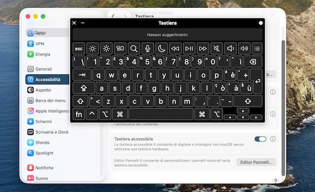Tap the Spotlight magnifier key on the keyboard
Screen dimensions: 315x192
coord(134,49)
